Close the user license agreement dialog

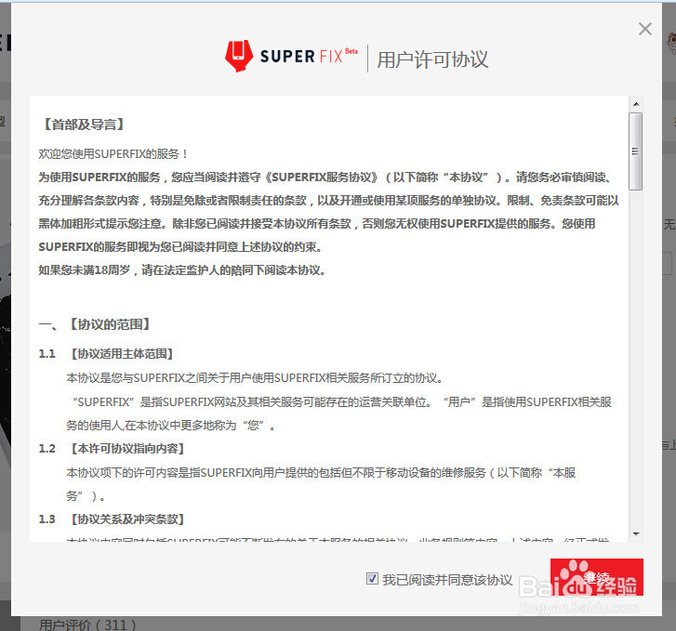[645, 30]
